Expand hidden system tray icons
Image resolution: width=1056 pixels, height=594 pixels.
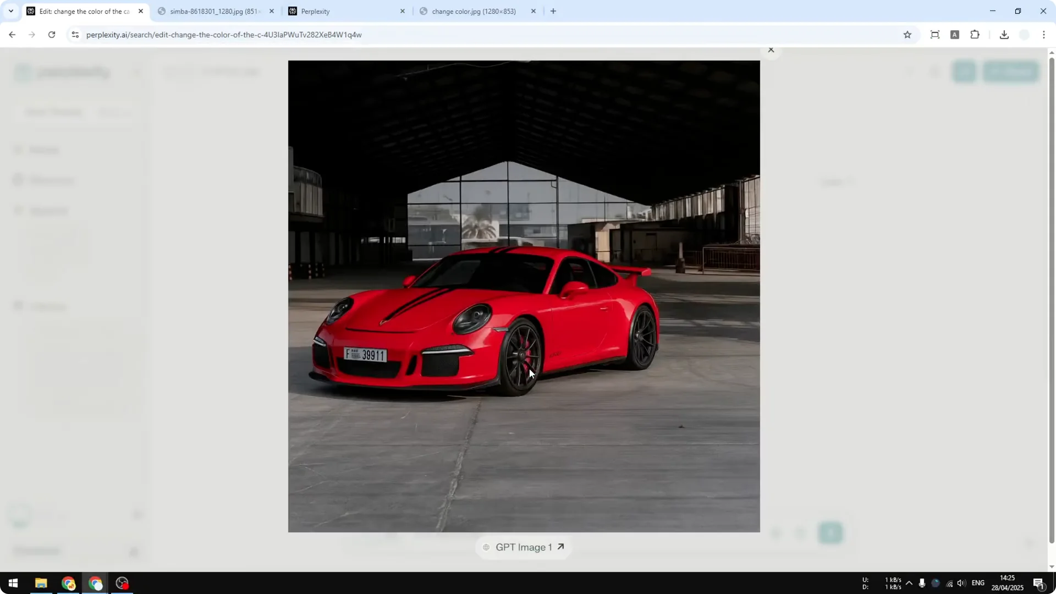point(910,584)
